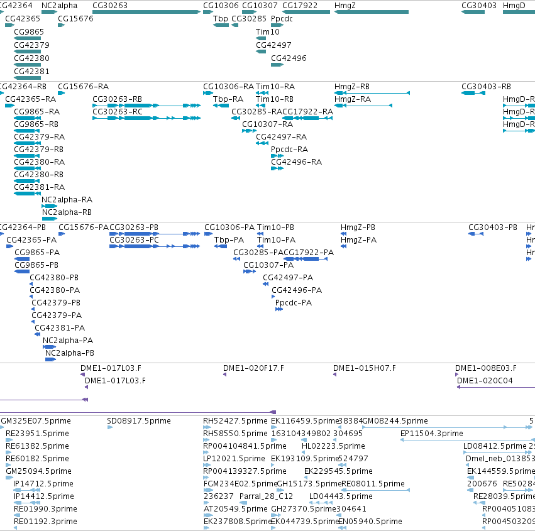
Task: Click transcript label CG42365-RA
Action: click(x=31, y=99)
